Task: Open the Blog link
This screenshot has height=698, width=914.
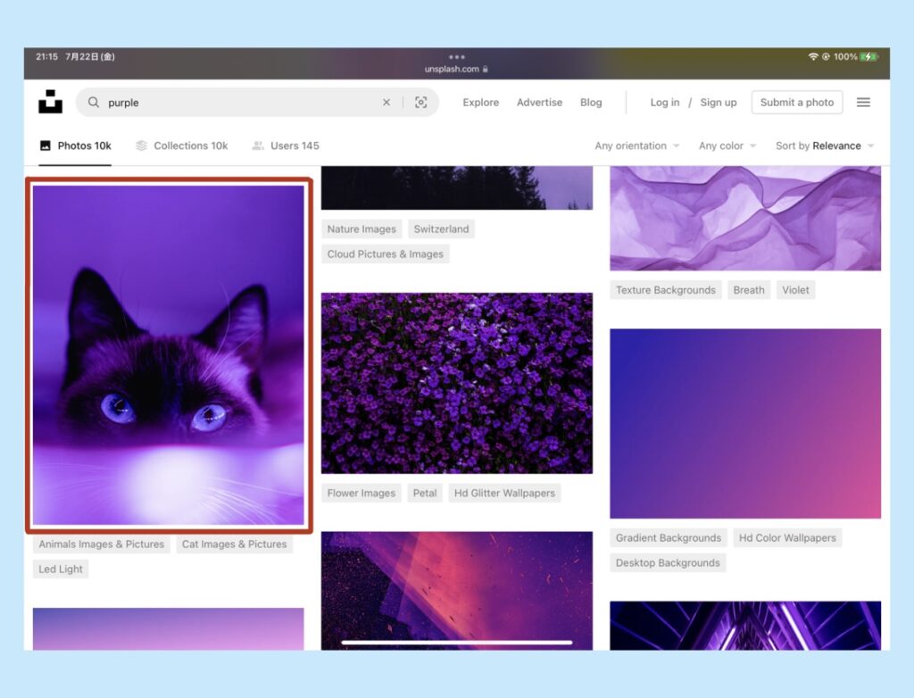Action: (x=591, y=103)
